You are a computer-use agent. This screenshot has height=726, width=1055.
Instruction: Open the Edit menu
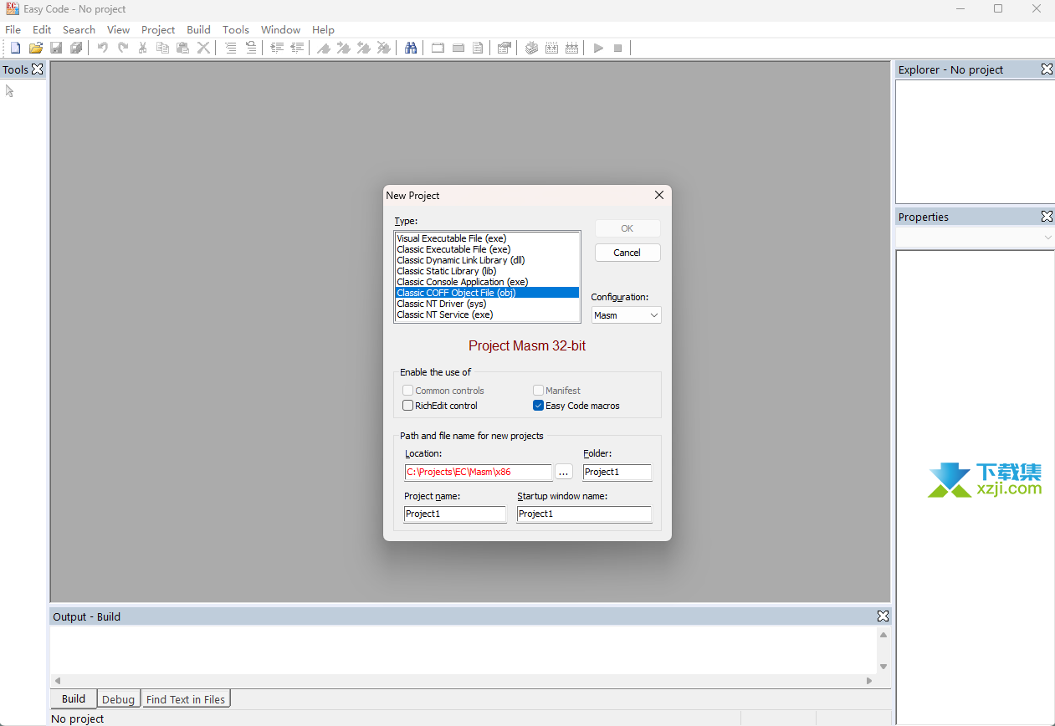[x=42, y=29]
